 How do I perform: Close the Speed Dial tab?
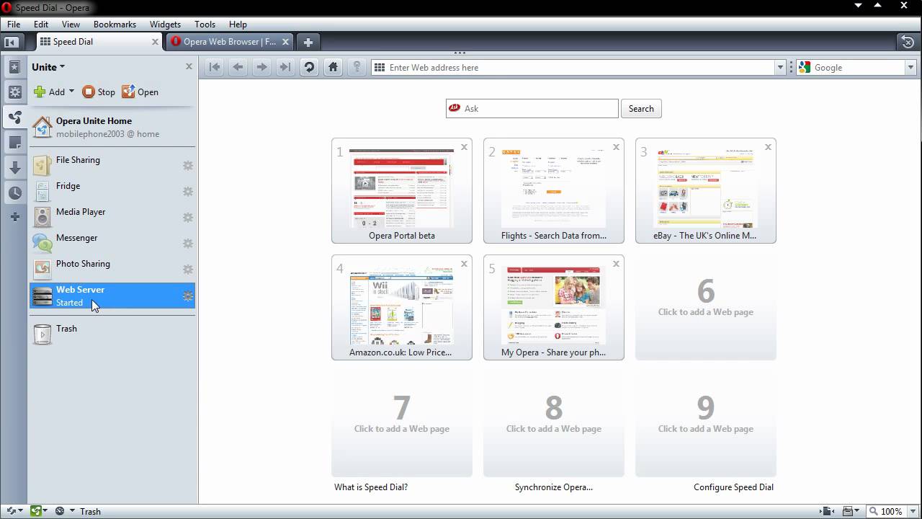coord(155,42)
